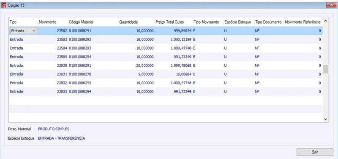Click the cost value 1.999,78068
The height and width of the screenshot is (159, 338).
[x=181, y=66]
